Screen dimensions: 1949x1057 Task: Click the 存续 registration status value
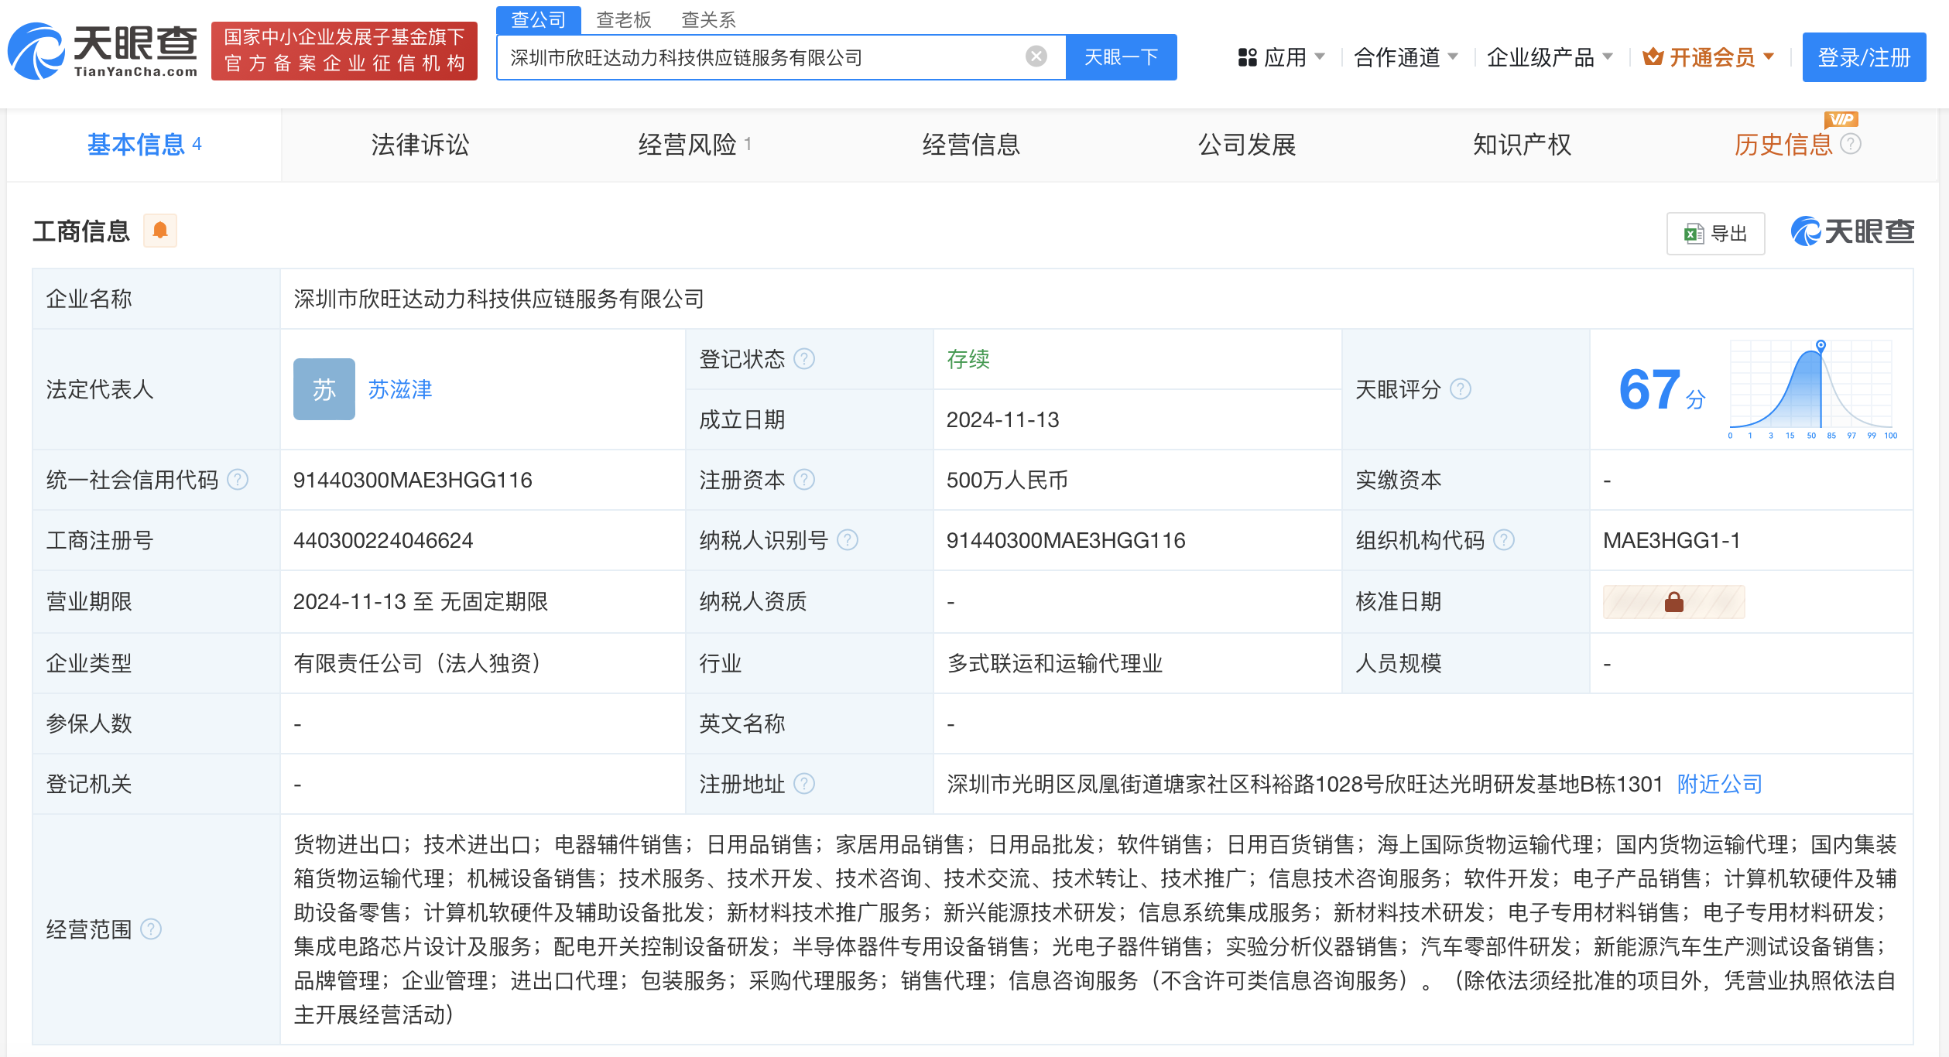coord(968,359)
